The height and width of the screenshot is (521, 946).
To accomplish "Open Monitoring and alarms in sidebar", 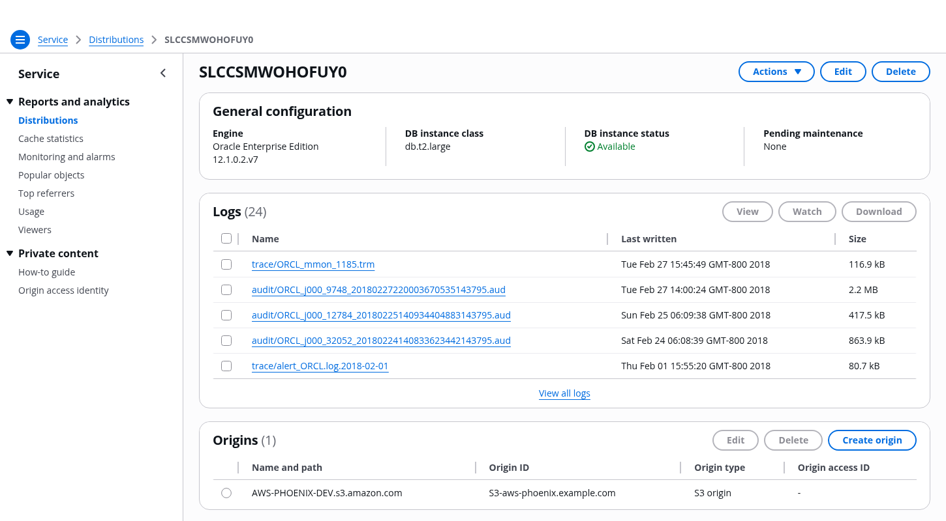I will pos(67,157).
